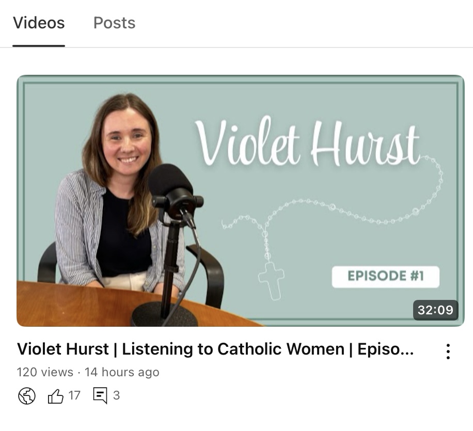Open the Posts tab
Image resolution: width=473 pixels, height=431 pixels.
coord(114,23)
